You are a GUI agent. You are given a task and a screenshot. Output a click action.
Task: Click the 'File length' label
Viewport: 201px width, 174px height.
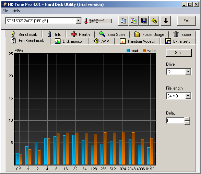[174, 88]
